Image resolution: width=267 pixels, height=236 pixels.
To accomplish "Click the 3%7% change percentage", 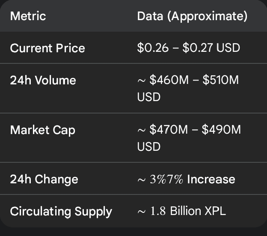I will click(x=166, y=179).
